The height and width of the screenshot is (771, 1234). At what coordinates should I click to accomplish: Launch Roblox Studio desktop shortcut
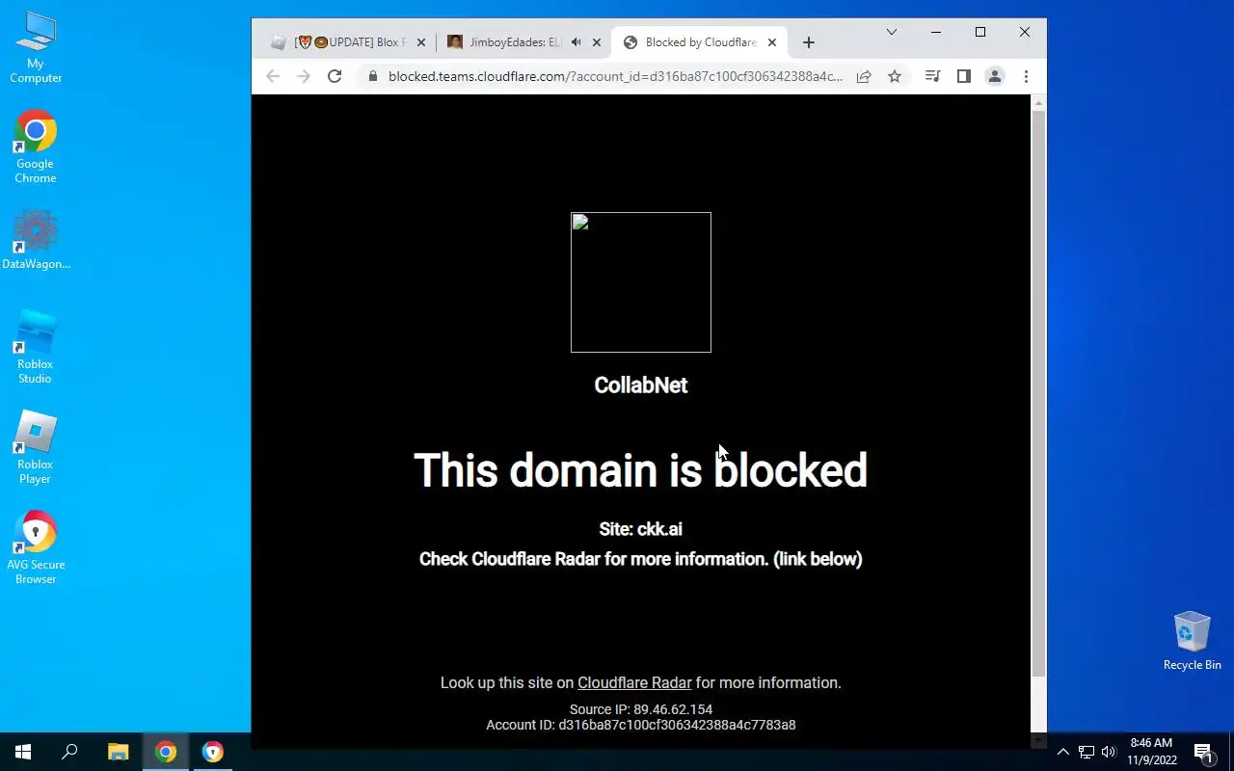tap(36, 348)
